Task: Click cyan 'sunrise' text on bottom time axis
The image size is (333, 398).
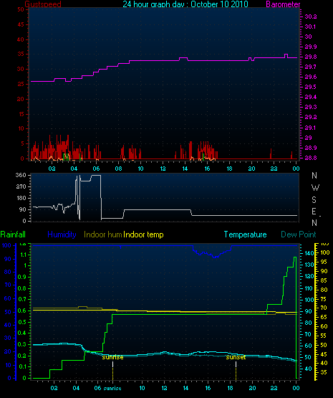Action: coord(112,388)
